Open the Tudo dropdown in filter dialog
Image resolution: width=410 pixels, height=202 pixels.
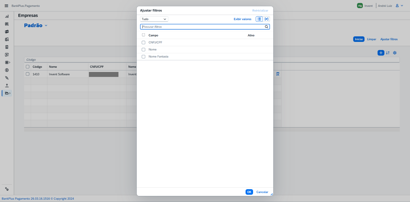(x=154, y=19)
